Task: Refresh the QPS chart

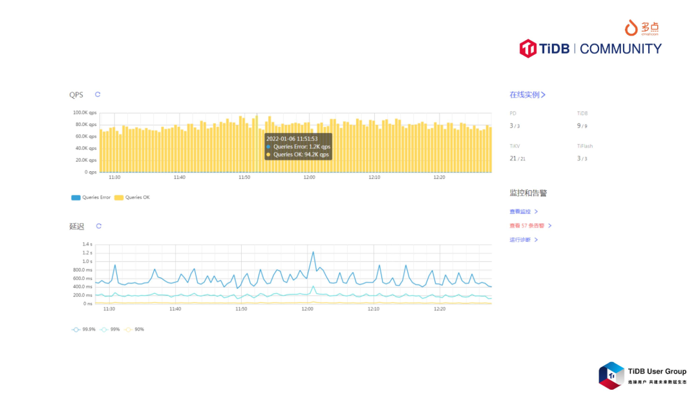Action: pyautogui.click(x=98, y=94)
